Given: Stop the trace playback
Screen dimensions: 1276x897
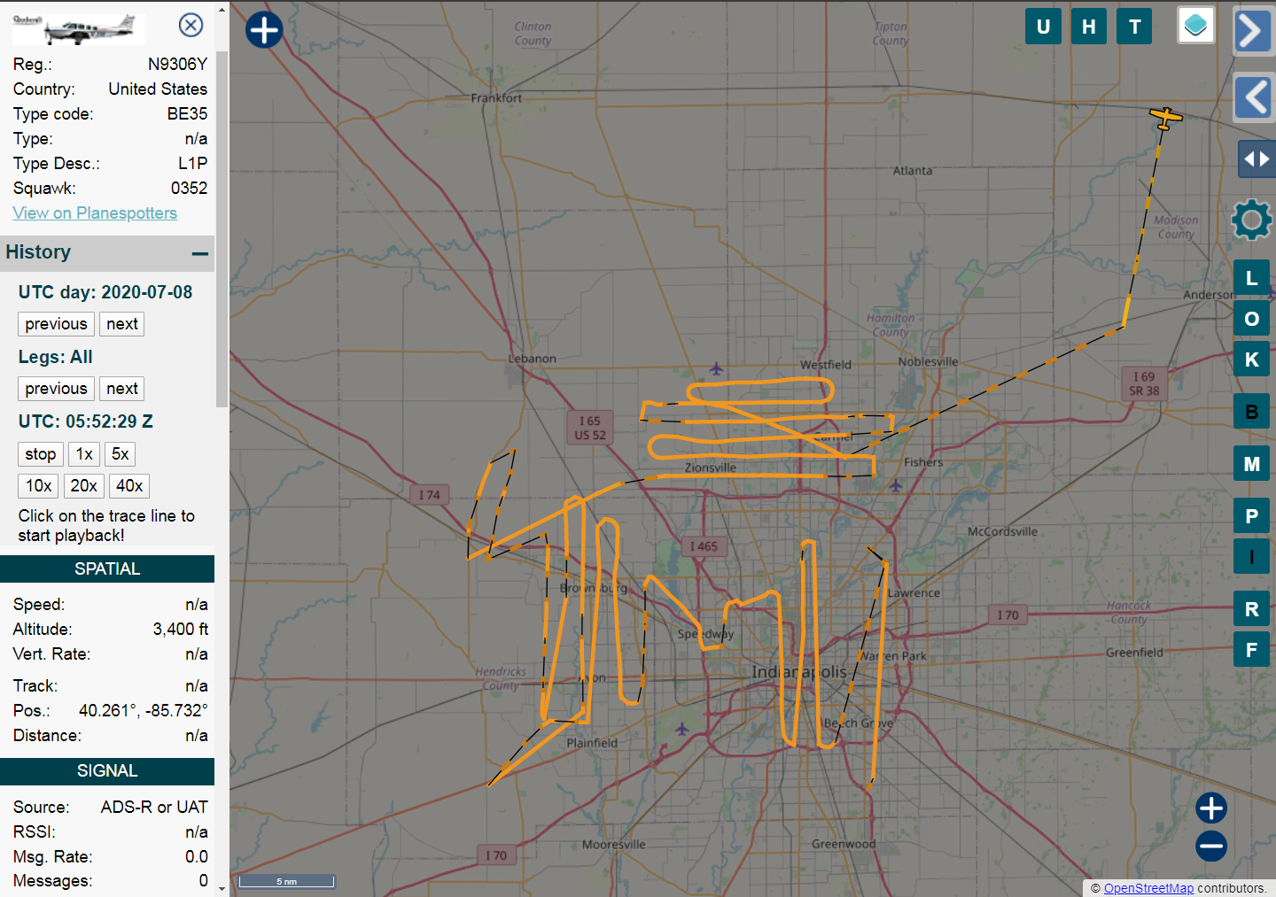Looking at the screenshot, I should pos(40,454).
